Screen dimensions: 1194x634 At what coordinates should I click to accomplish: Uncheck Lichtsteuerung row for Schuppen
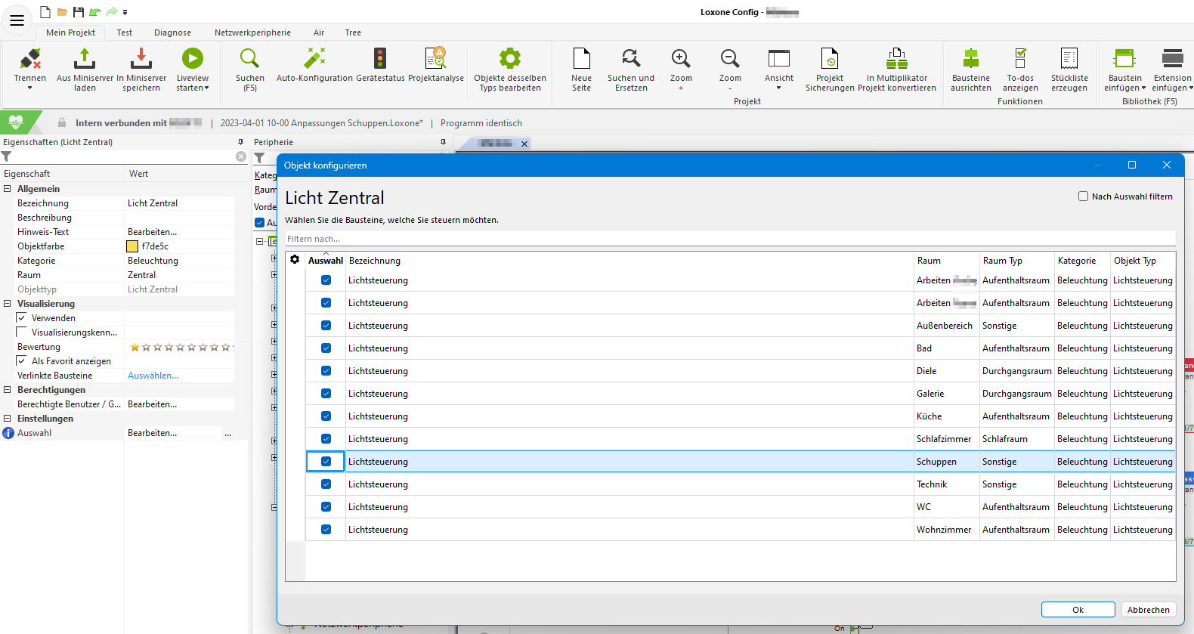[x=326, y=462]
